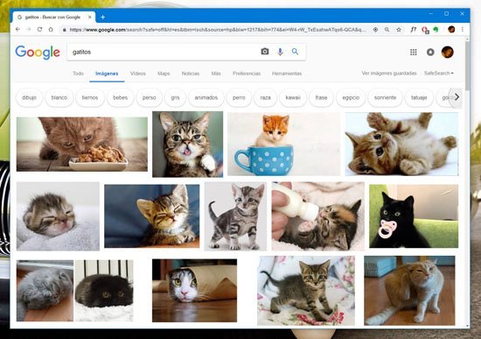The image size is (481, 339).
Task: Expand the SafeSearch dropdown
Action: [x=439, y=74]
